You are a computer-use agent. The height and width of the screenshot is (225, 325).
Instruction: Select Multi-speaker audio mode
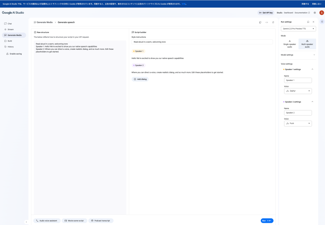pyautogui.click(x=307, y=44)
